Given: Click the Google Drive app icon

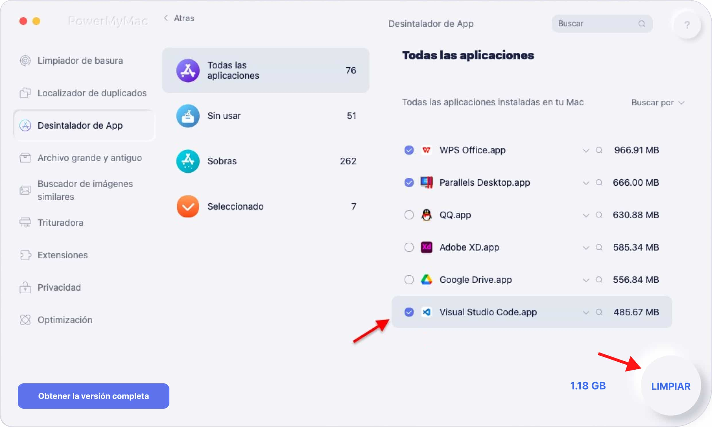Looking at the screenshot, I should click(x=426, y=280).
